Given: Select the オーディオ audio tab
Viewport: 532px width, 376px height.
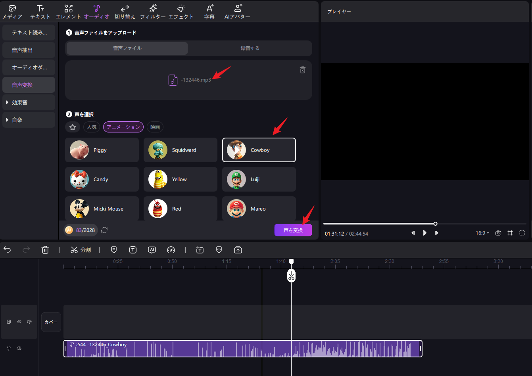Looking at the screenshot, I should pos(97,12).
